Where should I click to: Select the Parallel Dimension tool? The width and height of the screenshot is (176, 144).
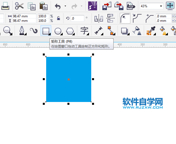(99, 31)
